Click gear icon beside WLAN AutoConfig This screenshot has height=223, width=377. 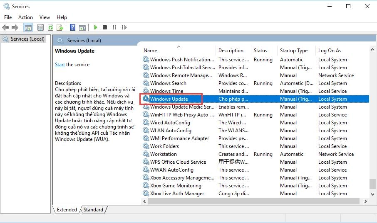[x=146, y=130]
